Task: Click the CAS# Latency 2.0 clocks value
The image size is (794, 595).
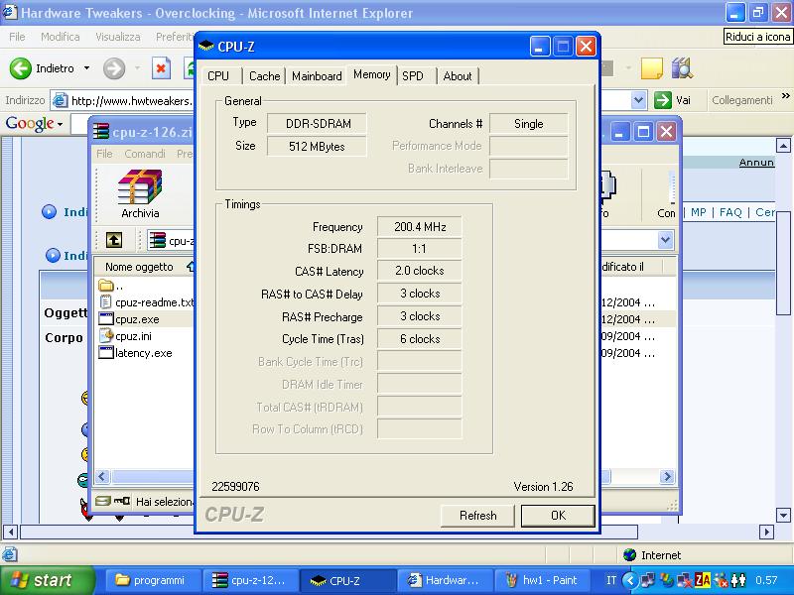Action: tap(419, 271)
